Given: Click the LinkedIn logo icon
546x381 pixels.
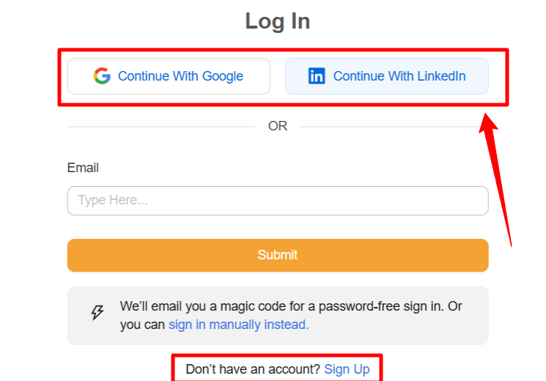Looking at the screenshot, I should [317, 76].
